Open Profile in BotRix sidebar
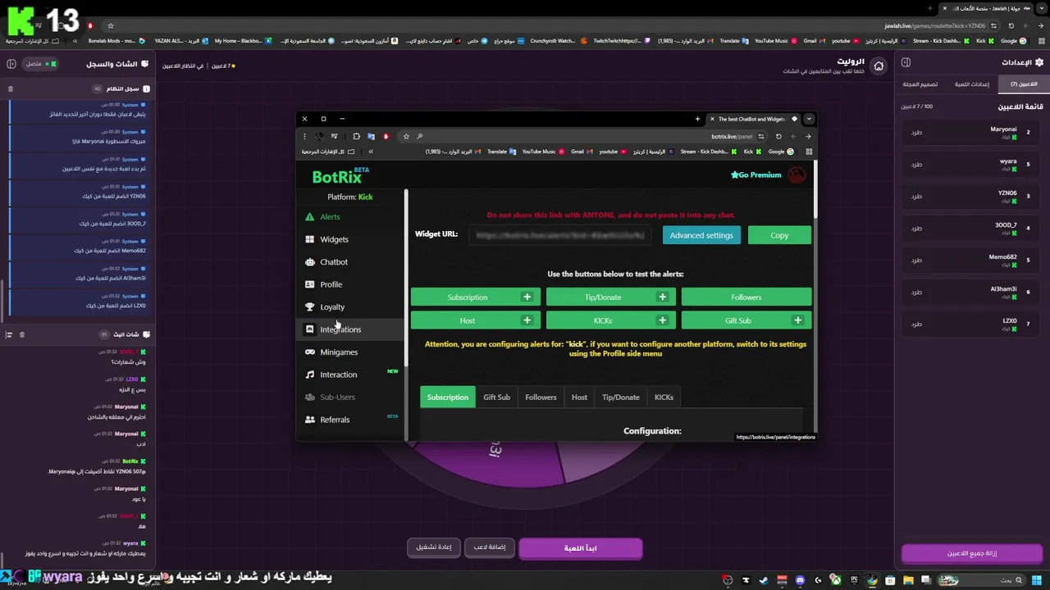The image size is (1050, 590). tap(331, 284)
